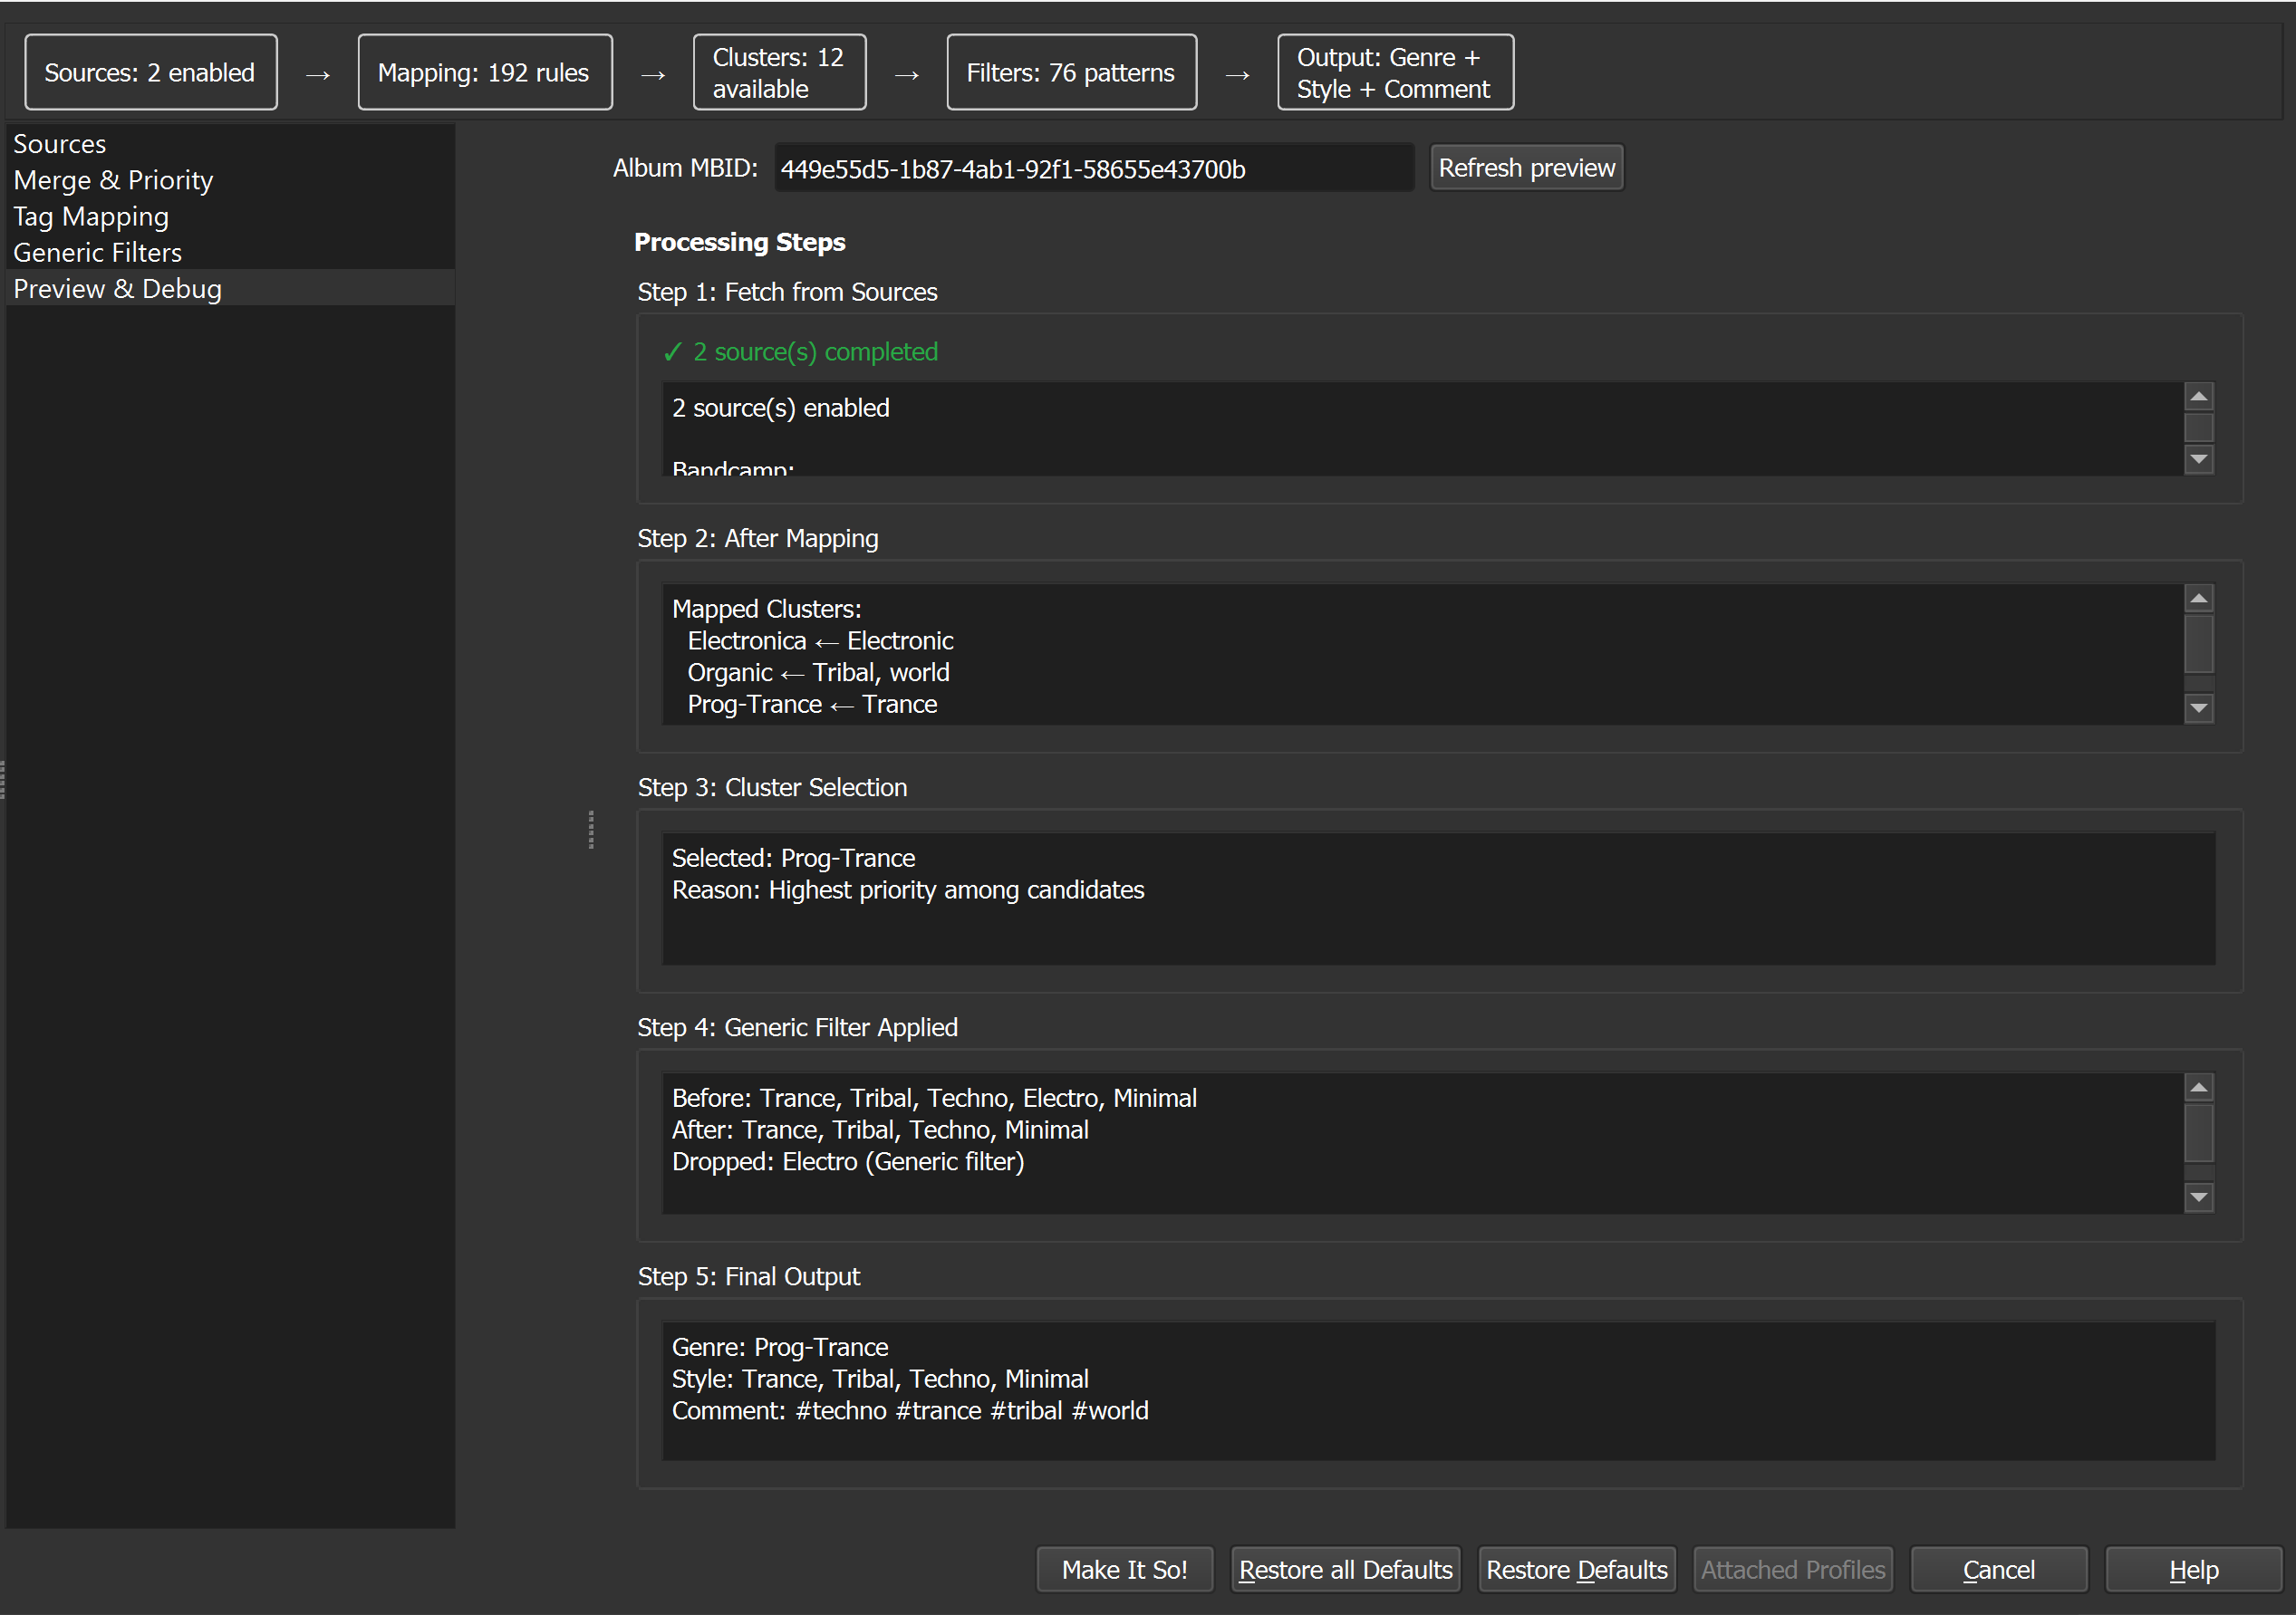
Task: Click the Refresh preview button
Action: coord(1526,168)
